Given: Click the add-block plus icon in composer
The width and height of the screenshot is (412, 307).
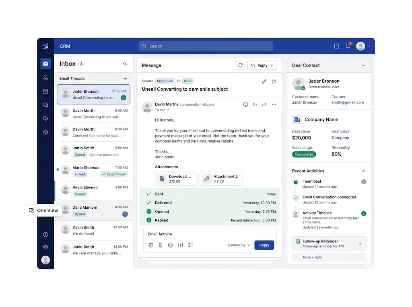Looking at the screenshot, I should 181,245.
